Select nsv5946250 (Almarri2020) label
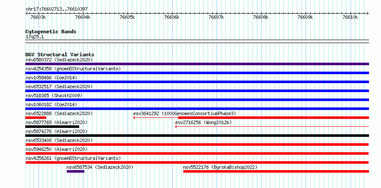 [57, 149]
